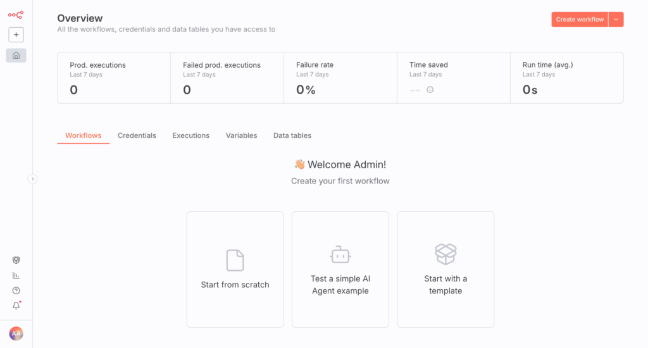Open the Insights bar chart icon
Image resolution: width=648 pixels, height=348 pixels.
tap(16, 275)
